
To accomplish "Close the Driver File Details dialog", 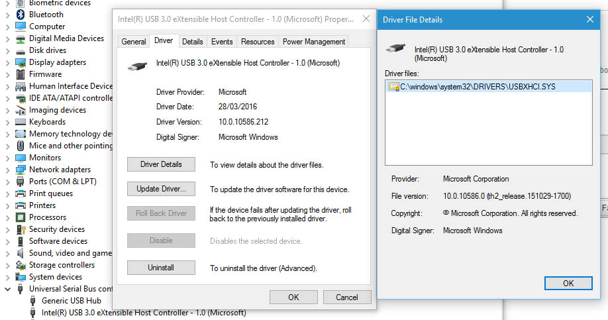I will [589, 19].
